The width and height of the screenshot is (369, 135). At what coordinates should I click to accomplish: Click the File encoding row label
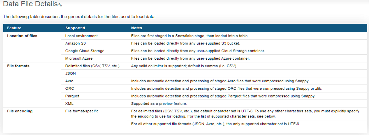(x=20, y=111)
